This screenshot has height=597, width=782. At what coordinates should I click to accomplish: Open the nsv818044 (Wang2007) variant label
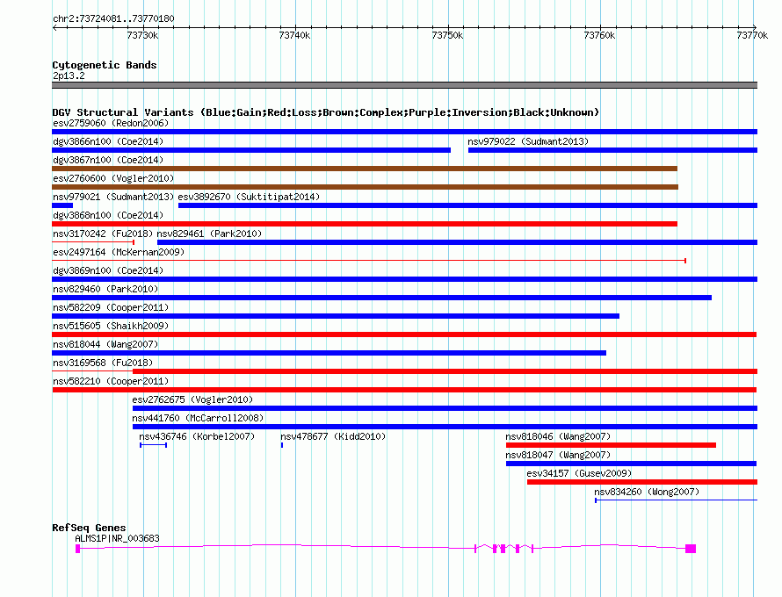point(105,344)
